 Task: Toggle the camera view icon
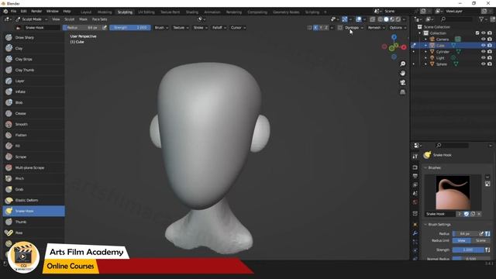tap(403, 83)
